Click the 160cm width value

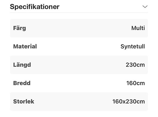point(136,83)
